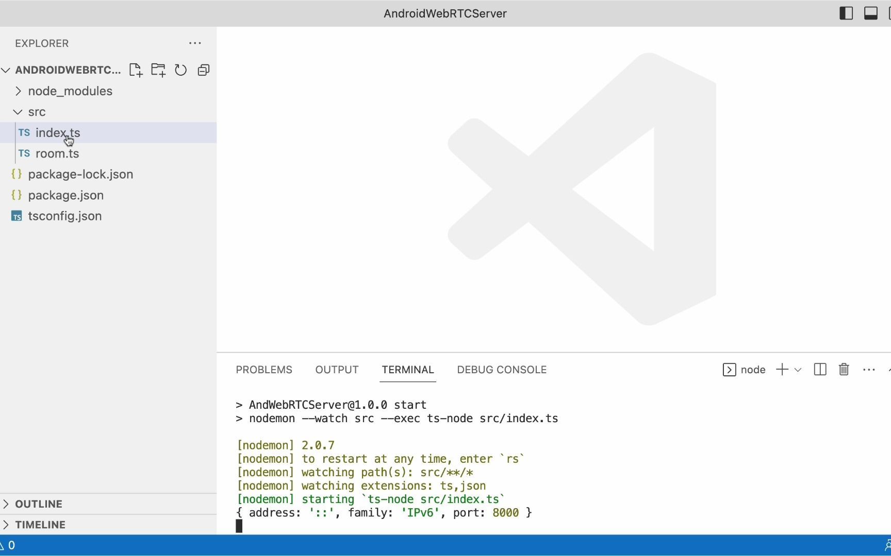Viewport: 891px width, 556px height.
Task: Click the nodemon 2.0.7 version line
Action: (x=285, y=445)
